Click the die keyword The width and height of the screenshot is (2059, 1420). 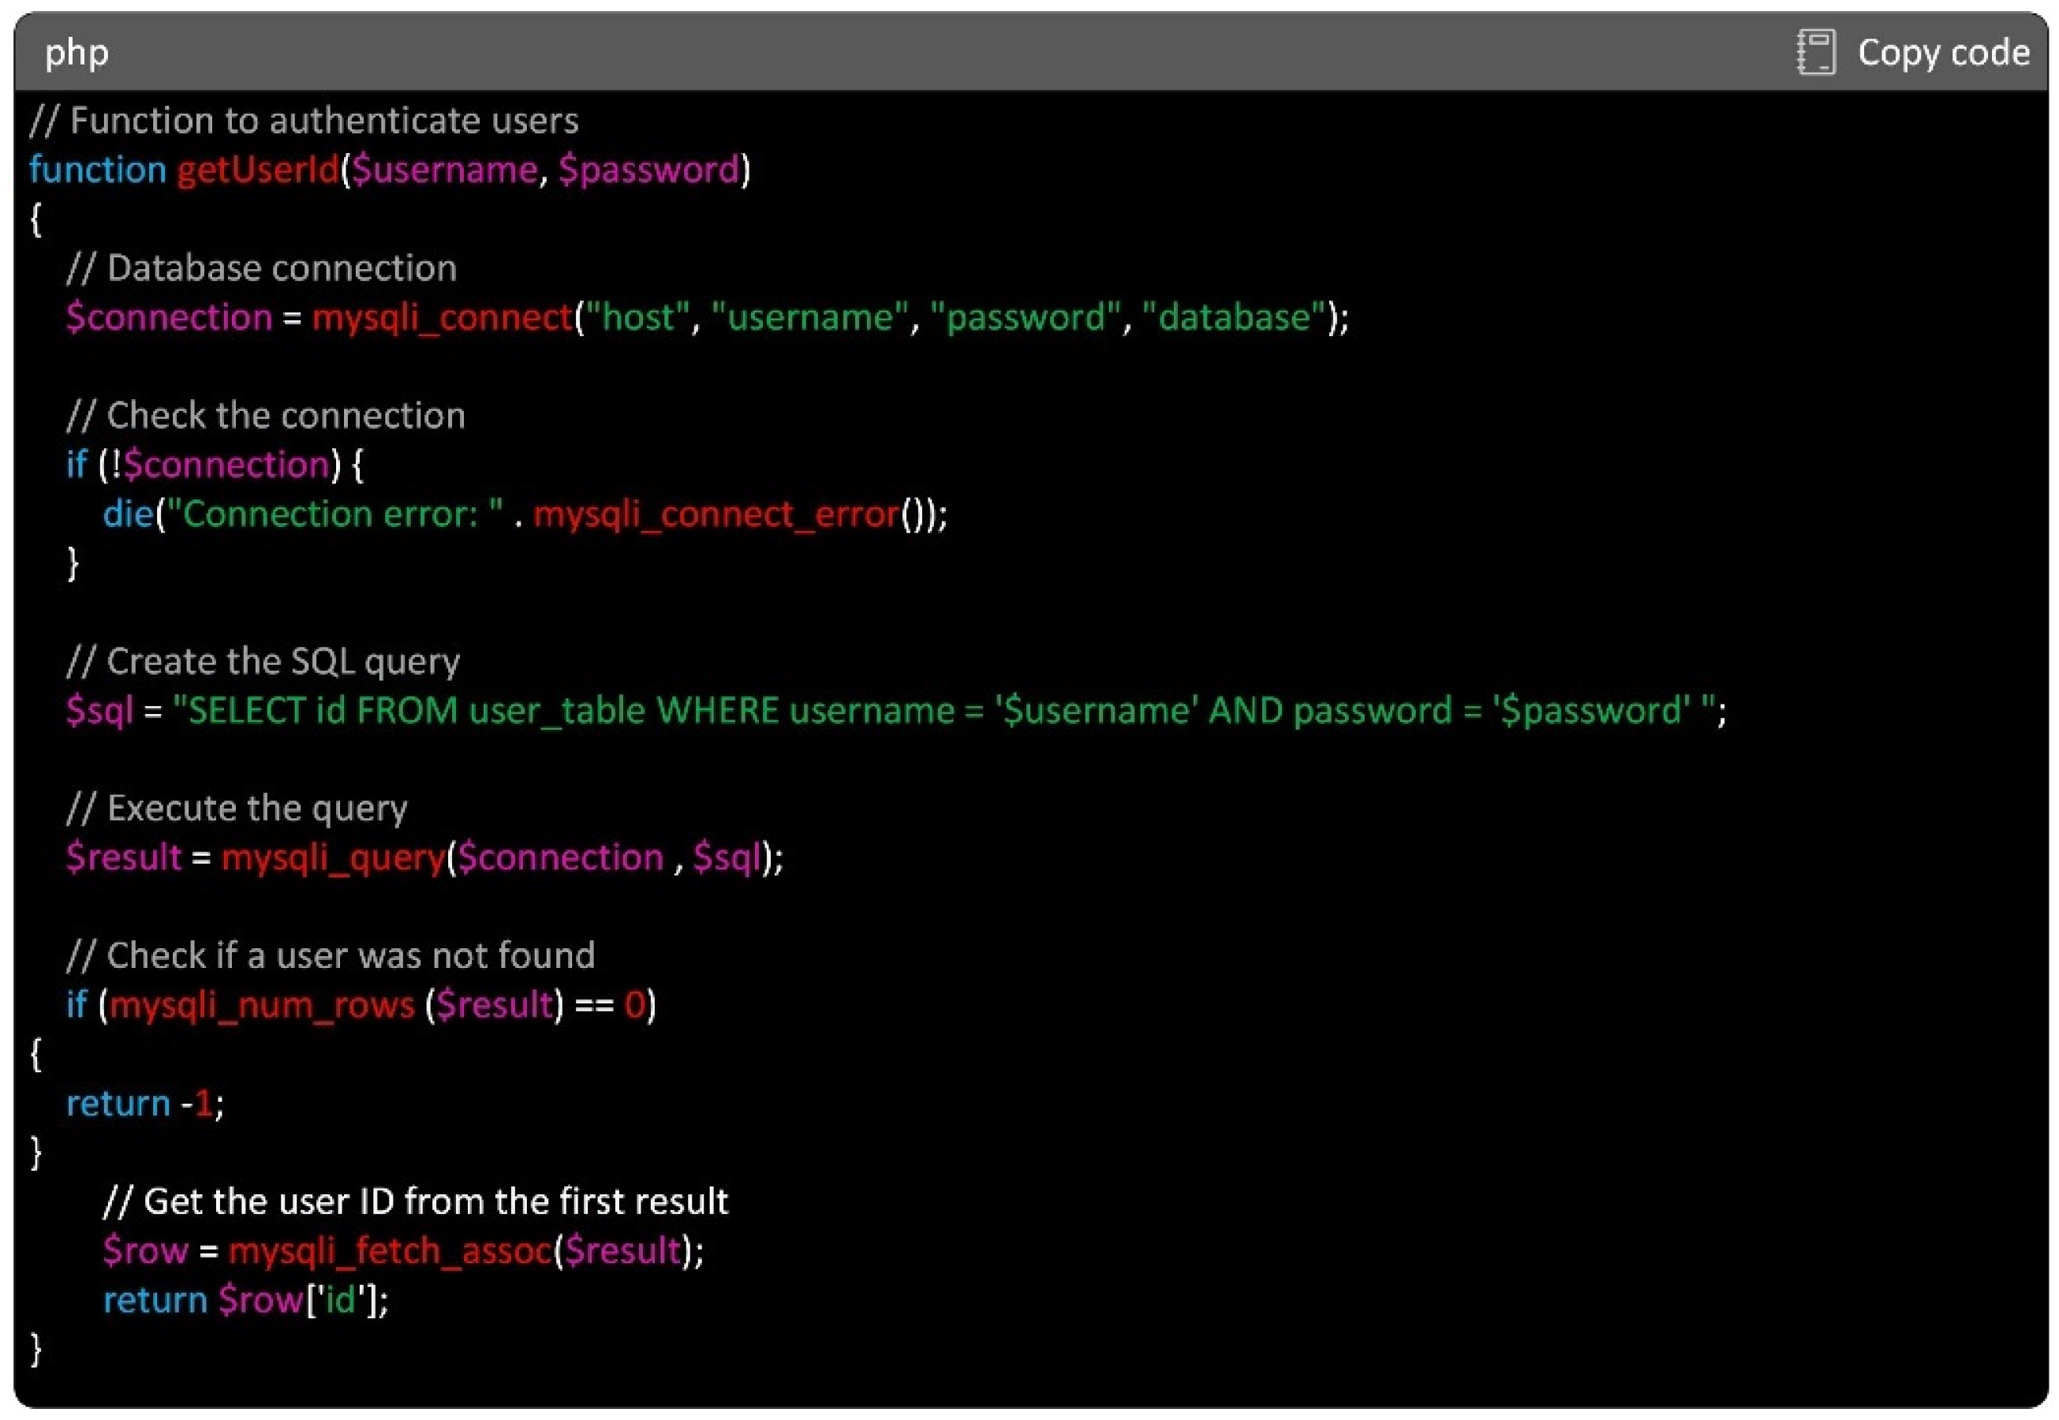coord(128,514)
